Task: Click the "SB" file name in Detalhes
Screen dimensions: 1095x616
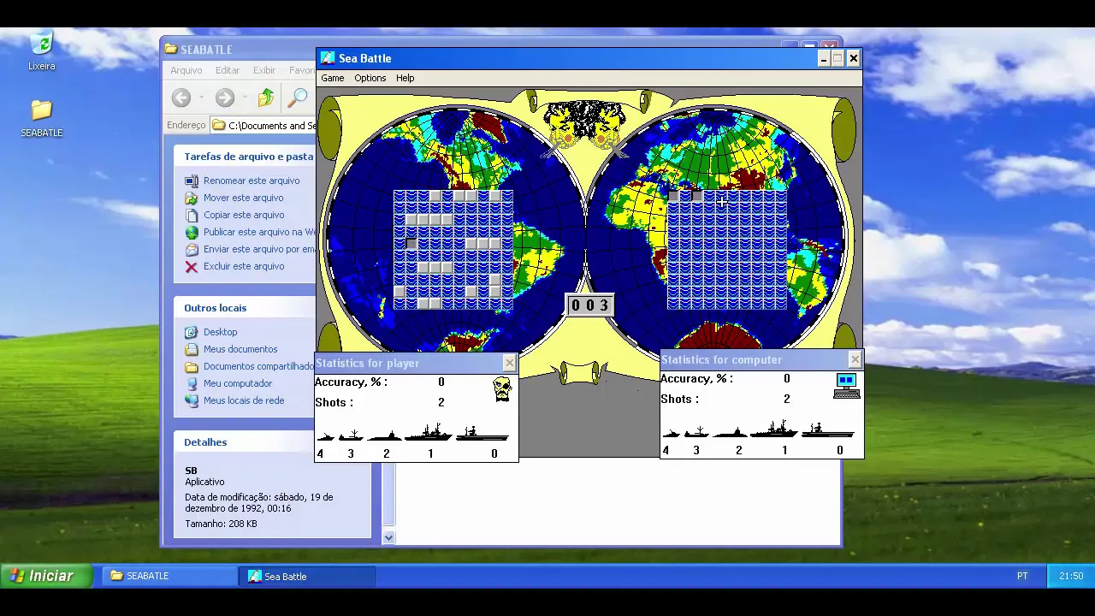Action: 191,471
